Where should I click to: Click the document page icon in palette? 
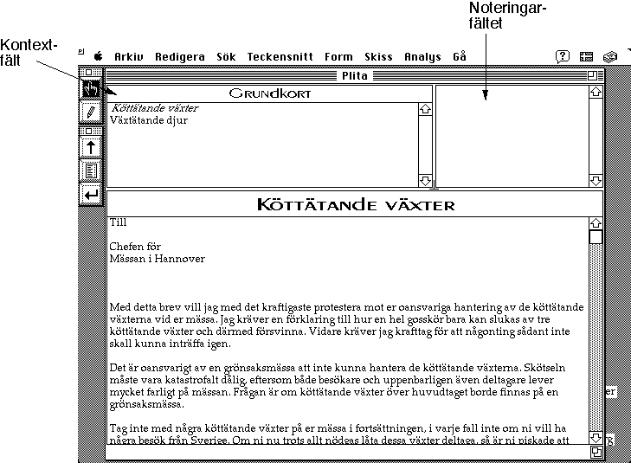91,171
